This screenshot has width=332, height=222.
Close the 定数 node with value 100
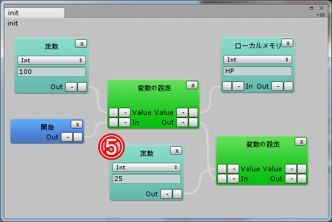(x=81, y=44)
